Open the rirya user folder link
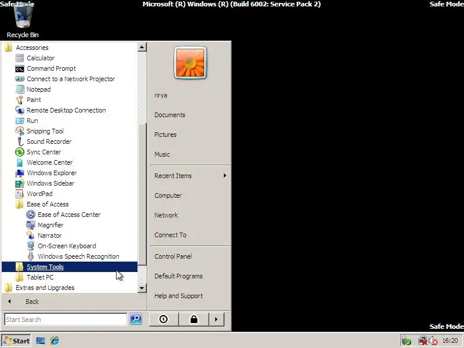The height and width of the screenshot is (348, 464). pos(190,95)
